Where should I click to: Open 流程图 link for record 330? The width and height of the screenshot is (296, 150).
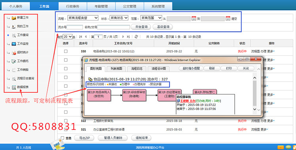[255, 51]
